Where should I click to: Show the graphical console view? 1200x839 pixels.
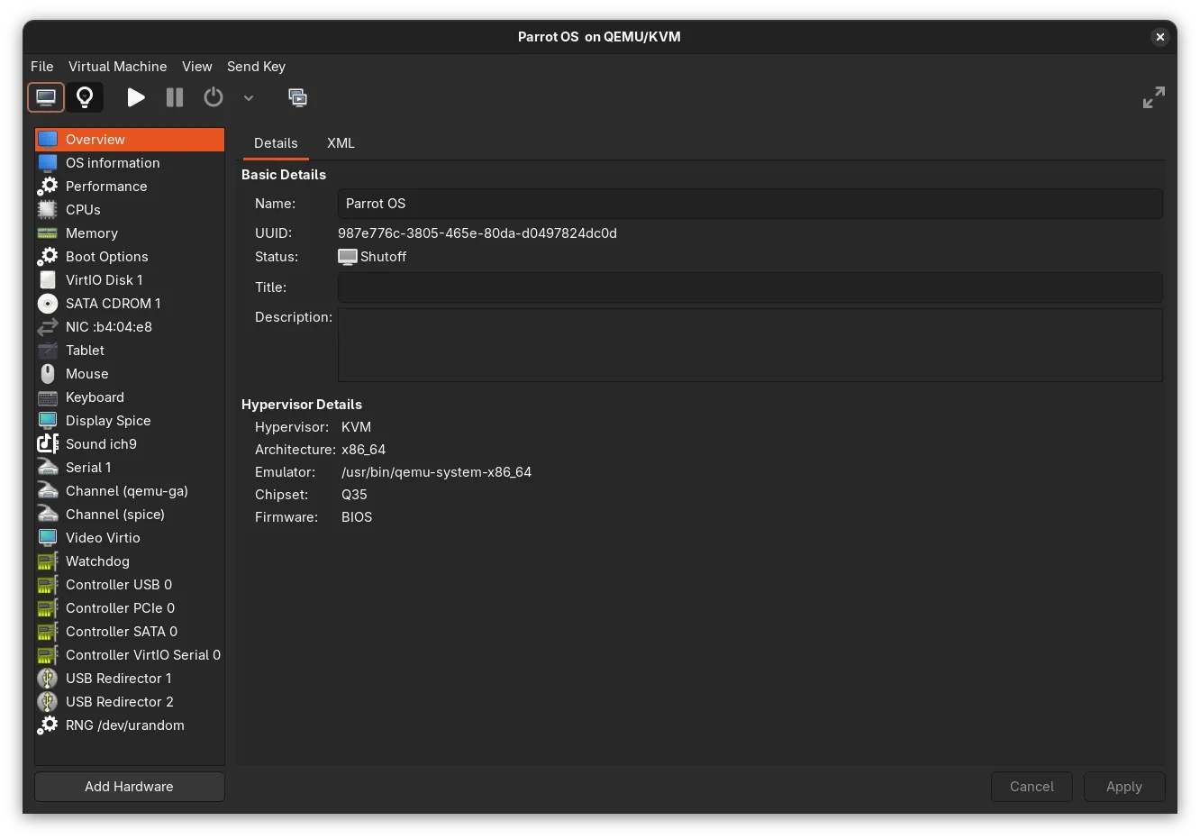pyautogui.click(x=46, y=97)
